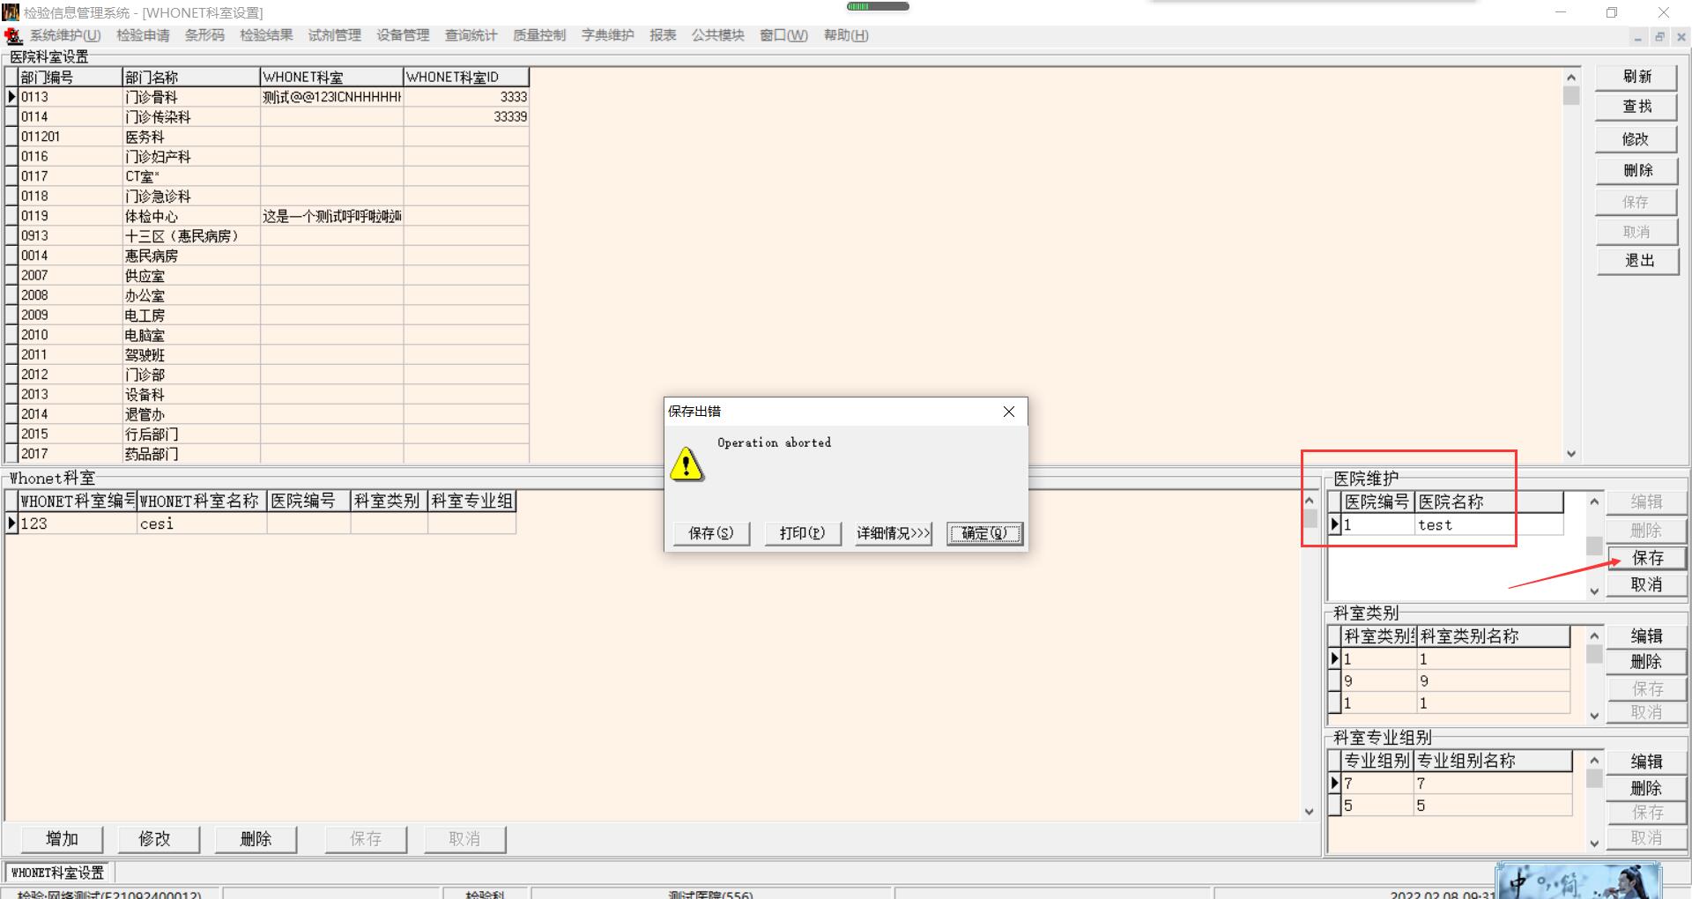Click the cesi cell in Whonet科室 grid
1692x899 pixels.
click(202, 524)
